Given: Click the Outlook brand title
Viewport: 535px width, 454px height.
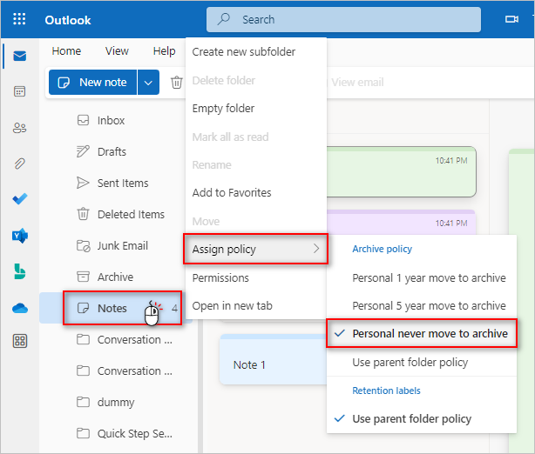Looking at the screenshot, I should tap(68, 20).
